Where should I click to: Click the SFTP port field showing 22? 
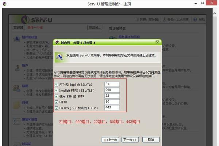coord(112,96)
